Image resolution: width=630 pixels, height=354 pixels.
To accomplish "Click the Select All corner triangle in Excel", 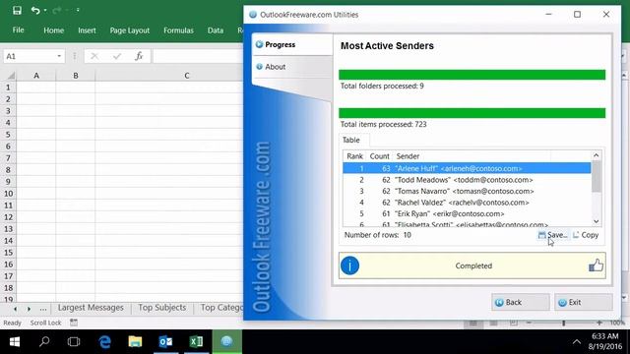I will click(11, 76).
